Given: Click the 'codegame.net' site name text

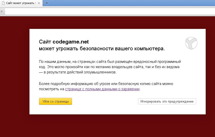Looking at the screenshot, I should [x=70, y=42].
